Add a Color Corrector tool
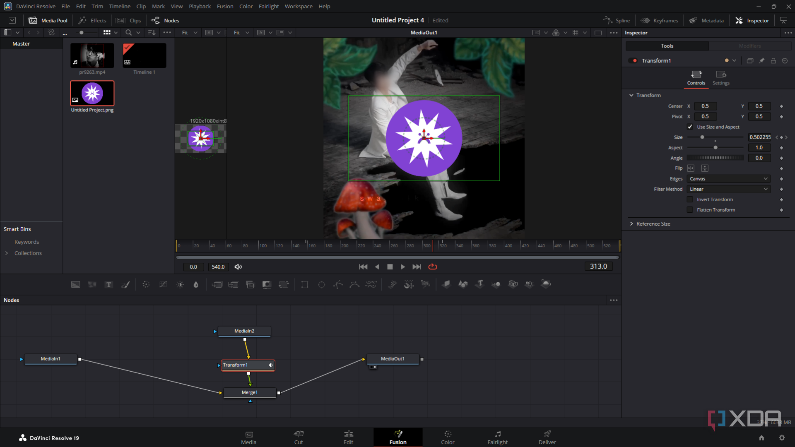Viewport: 795px width, 447px height. point(146,284)
